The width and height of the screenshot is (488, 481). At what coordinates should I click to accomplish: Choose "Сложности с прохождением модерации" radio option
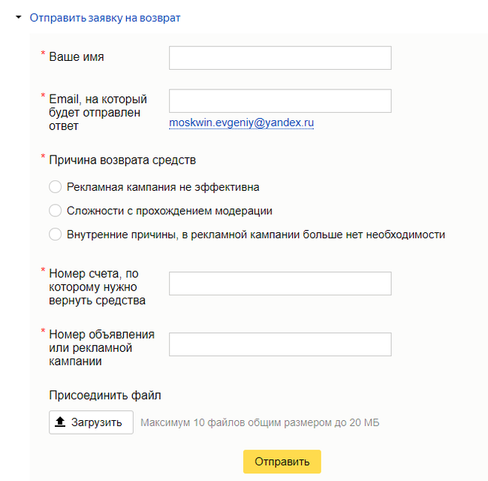point(55,210)
